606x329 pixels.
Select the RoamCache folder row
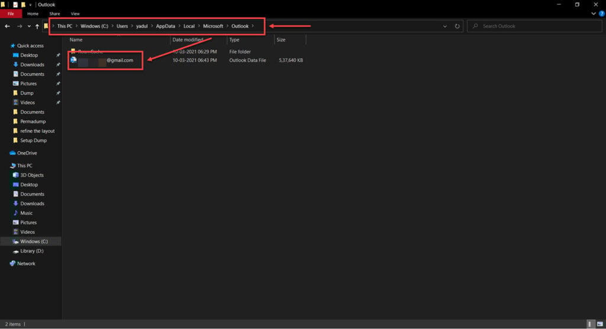pos(186,51)
